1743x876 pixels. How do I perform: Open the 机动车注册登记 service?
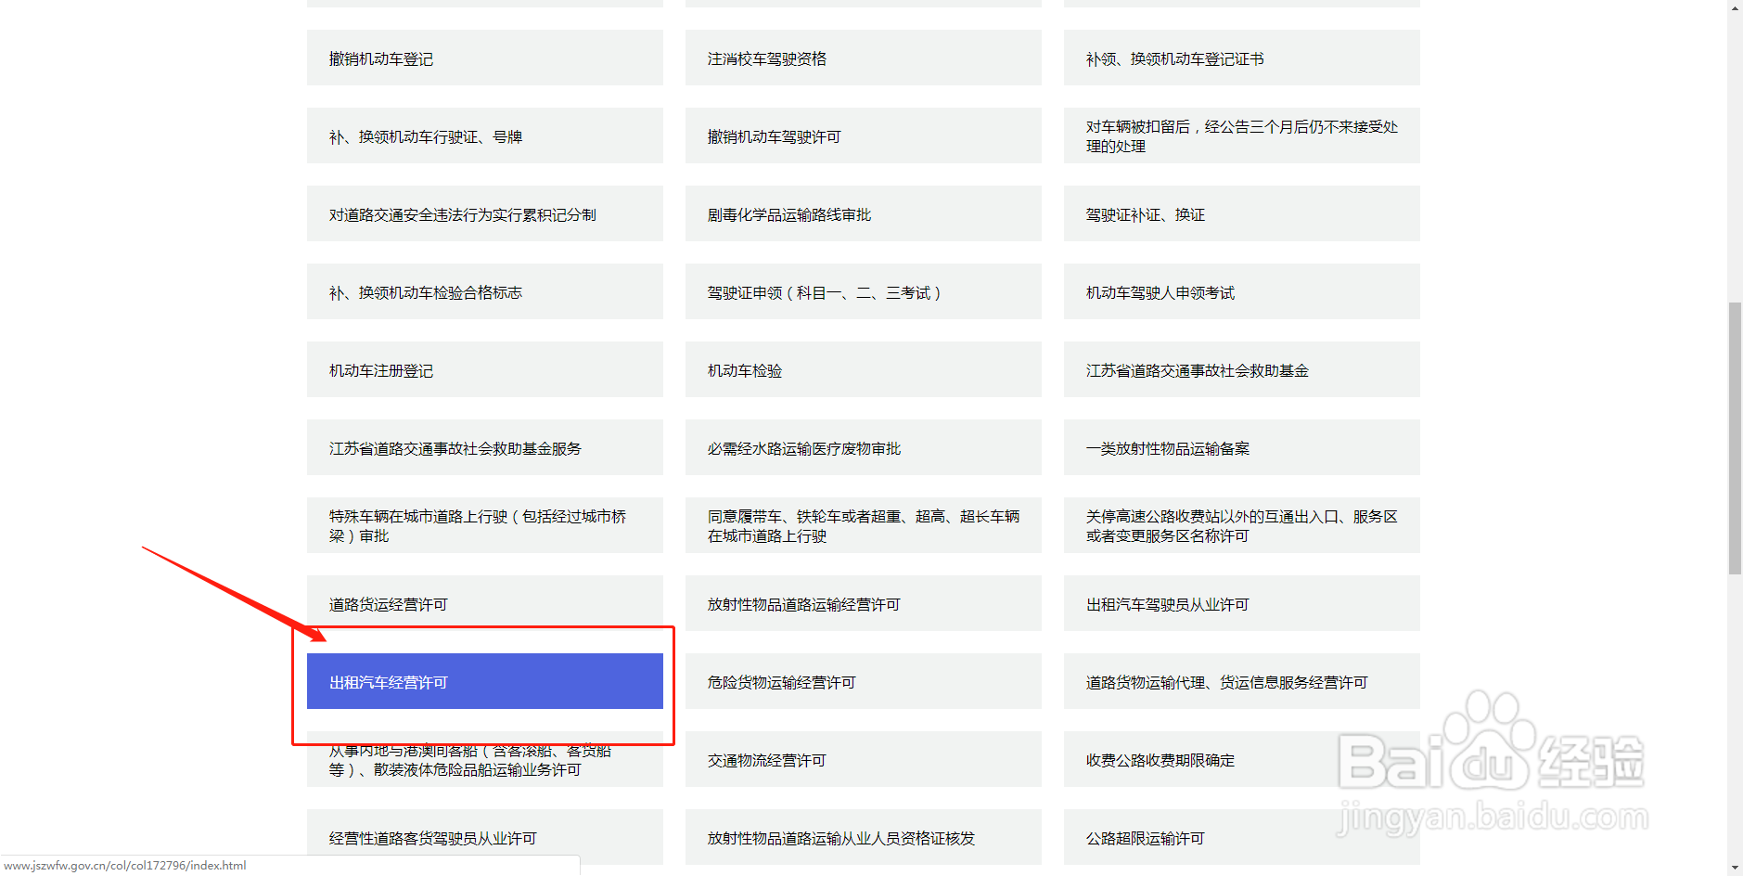(x=483, y=369)
